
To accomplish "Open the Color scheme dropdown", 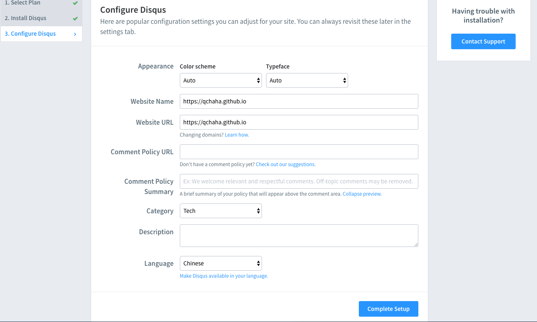I will (x=221, y=80).
